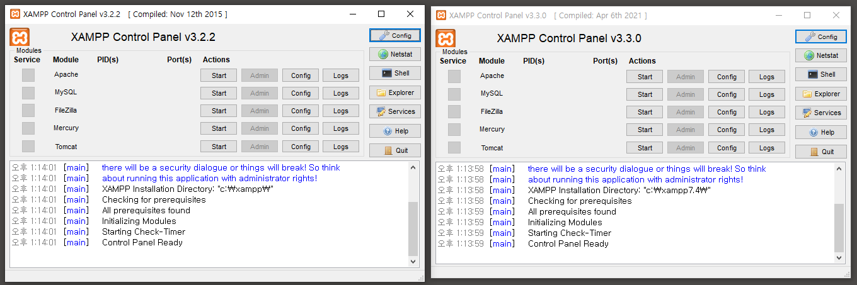View Mercury Logs in v3.3.0 window
The height and width of the screenshot is (285, 857).
point(767,130)
